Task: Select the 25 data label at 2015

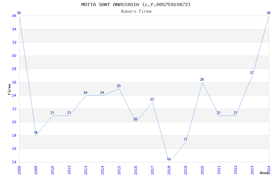Action: click(118, 86)
